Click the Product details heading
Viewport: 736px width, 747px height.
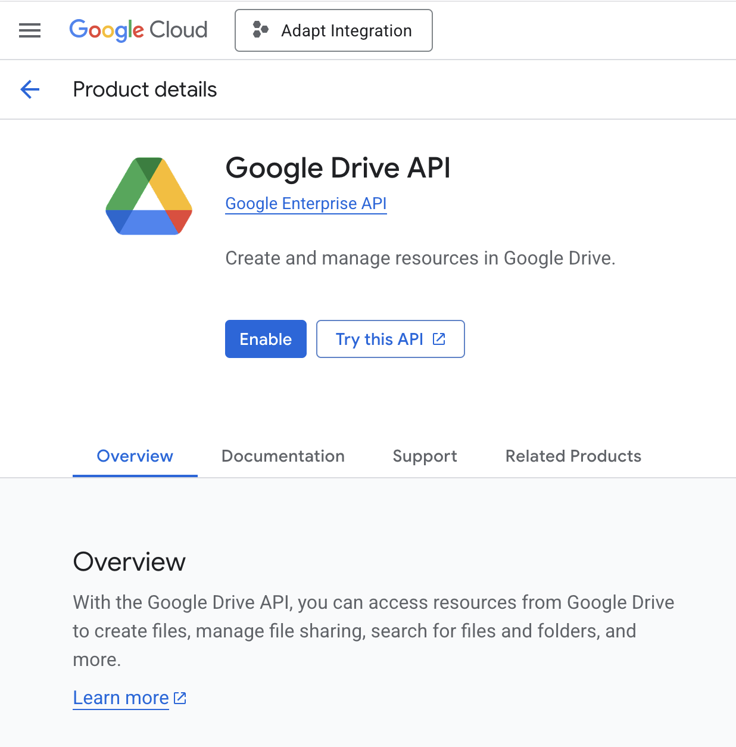[x=145, y=89]
